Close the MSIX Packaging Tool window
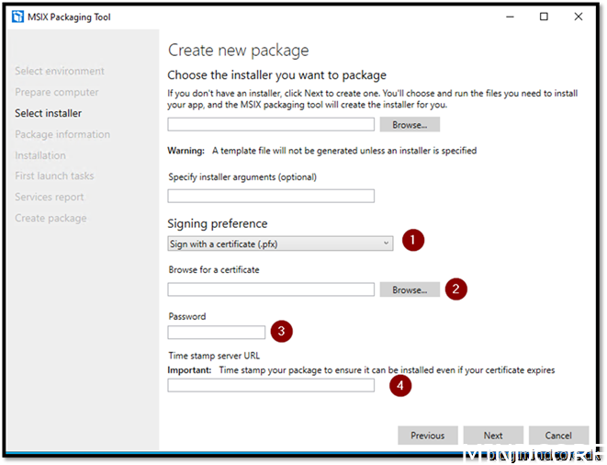The width and height of the screenshot is (607, 465). (579, 17)
